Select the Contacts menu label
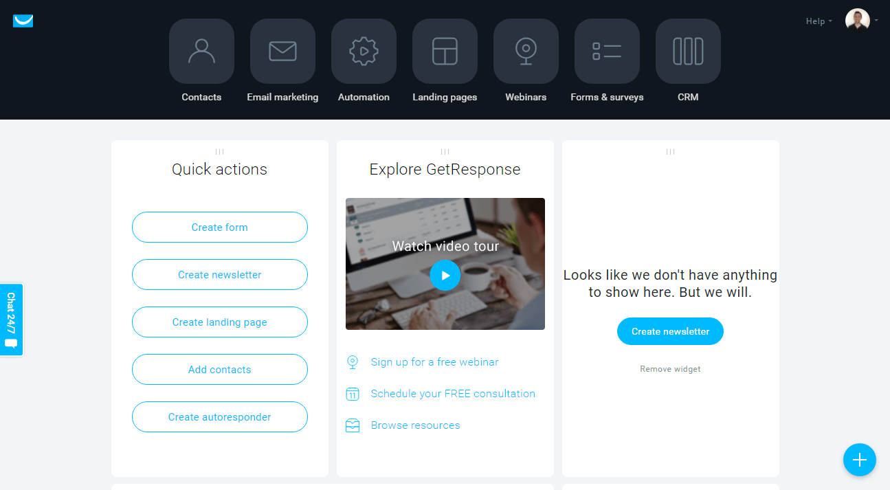This screenshot has width=890, height=490. [x=201, y=97]
